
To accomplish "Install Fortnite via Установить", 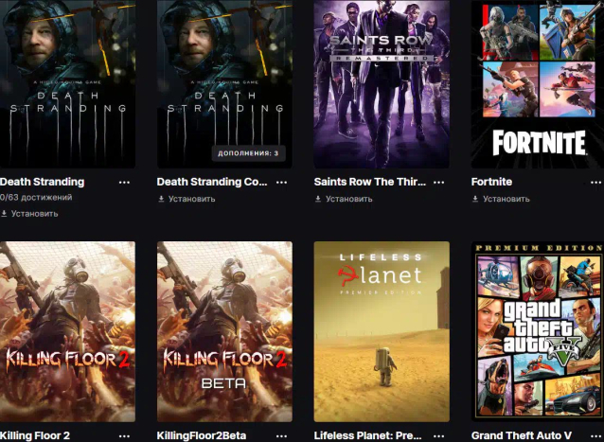I will [x=501, y=199].
